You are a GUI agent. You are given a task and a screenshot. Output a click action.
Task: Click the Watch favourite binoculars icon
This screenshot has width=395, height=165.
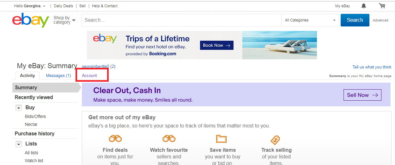[x=169, y=138]
